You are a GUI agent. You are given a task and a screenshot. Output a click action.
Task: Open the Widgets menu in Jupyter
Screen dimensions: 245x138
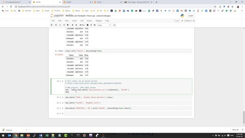click(99, 21)
